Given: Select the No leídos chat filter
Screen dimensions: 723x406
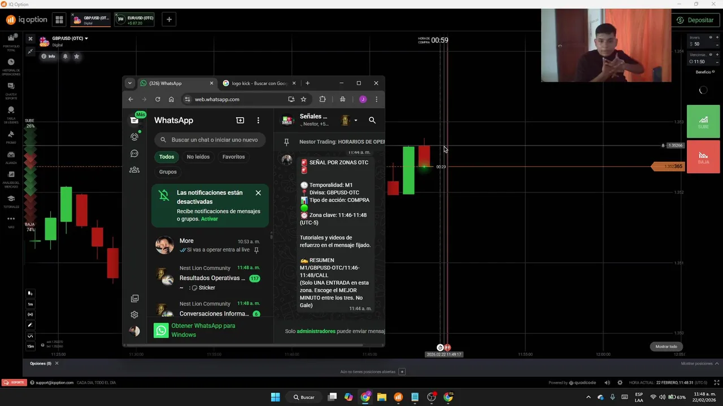Looking at the screenshot, I should 198,157.
